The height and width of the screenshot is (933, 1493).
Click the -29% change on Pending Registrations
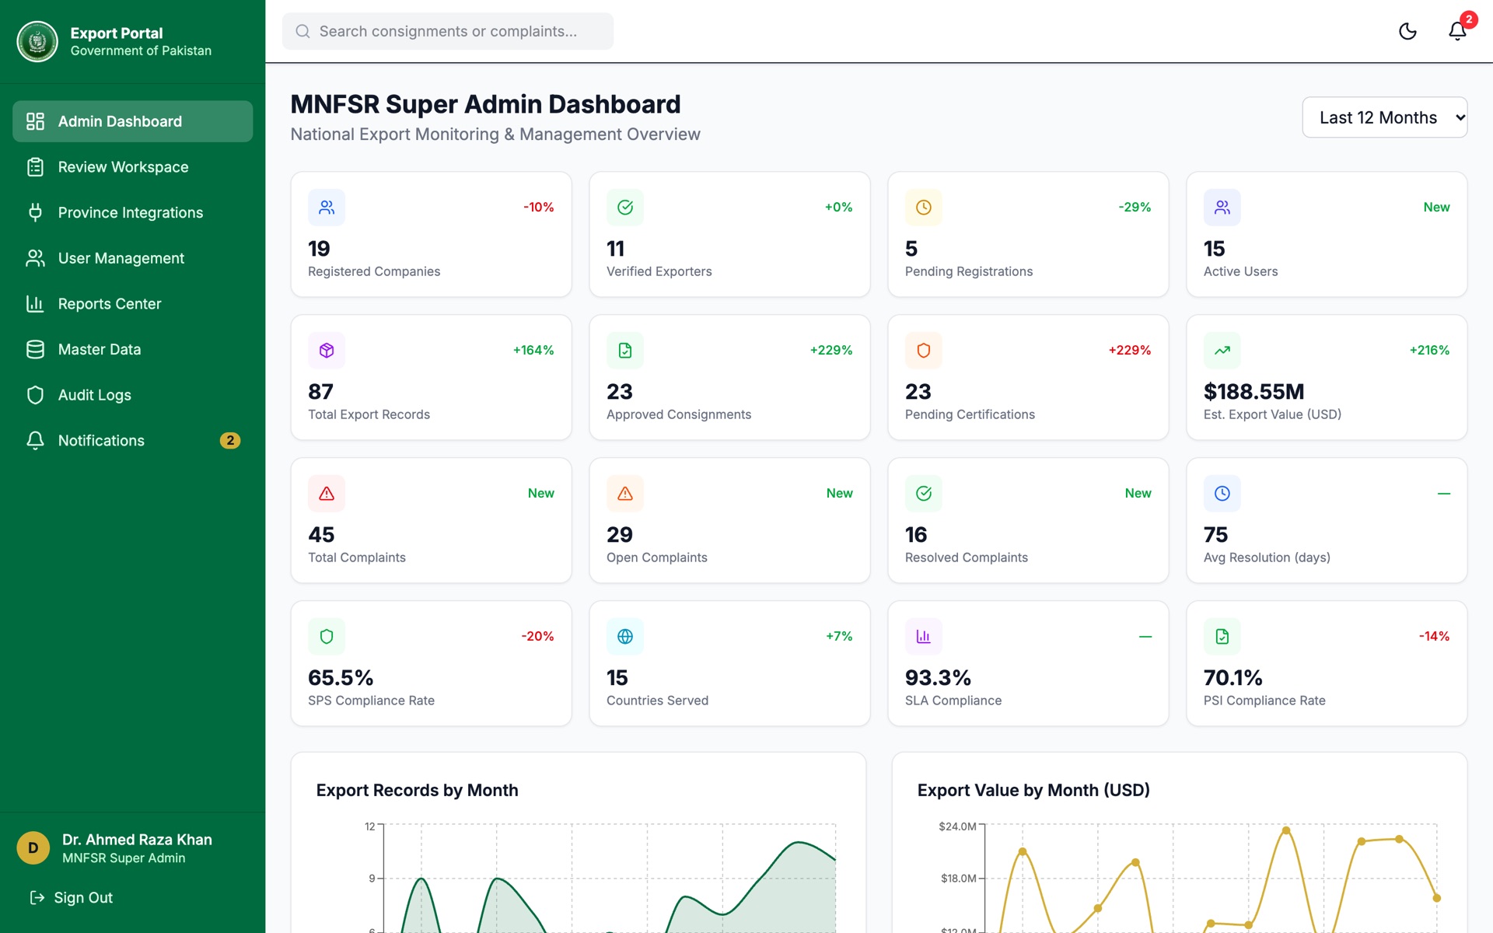[x=1135, y=208]
